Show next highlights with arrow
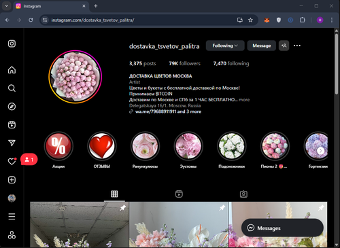Viewport: 340px width, 248px height. pyautogui.click(x=320, y=151)
